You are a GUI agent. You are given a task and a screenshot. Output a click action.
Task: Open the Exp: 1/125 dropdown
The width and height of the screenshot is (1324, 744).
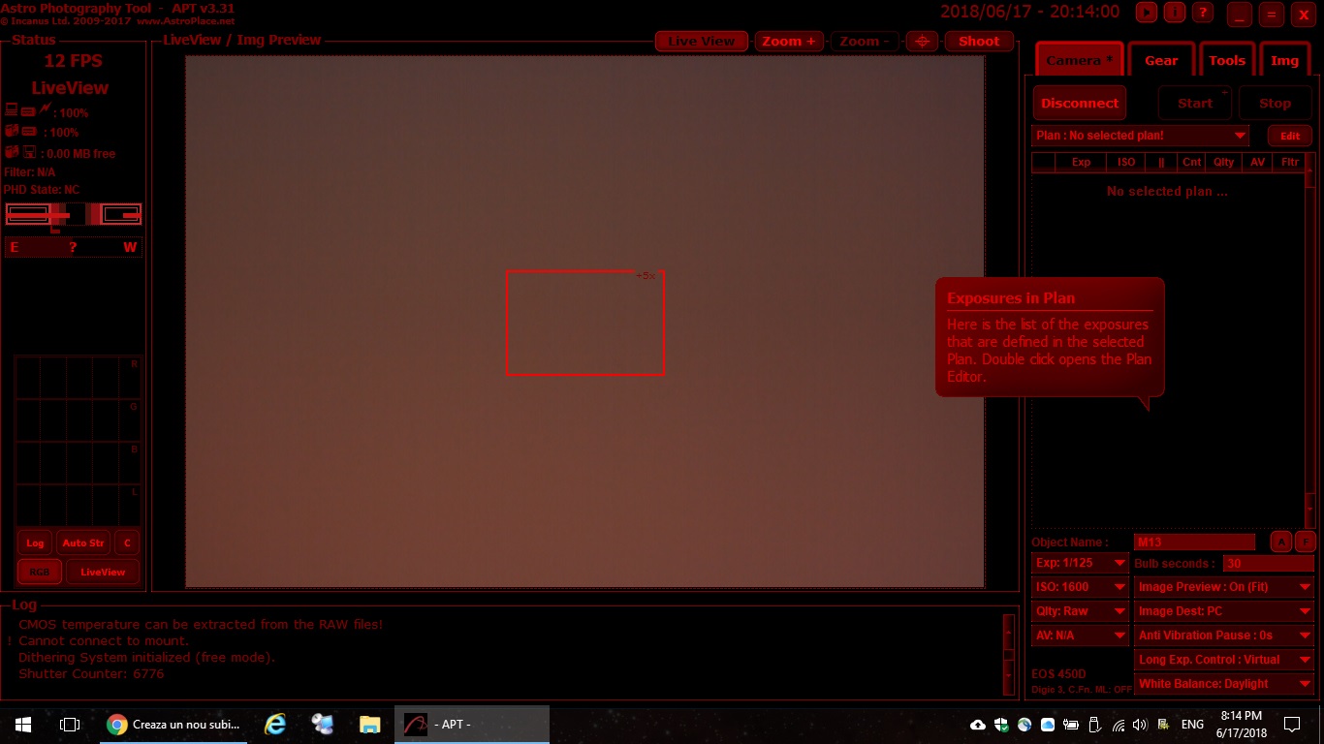coord(1080,563)
